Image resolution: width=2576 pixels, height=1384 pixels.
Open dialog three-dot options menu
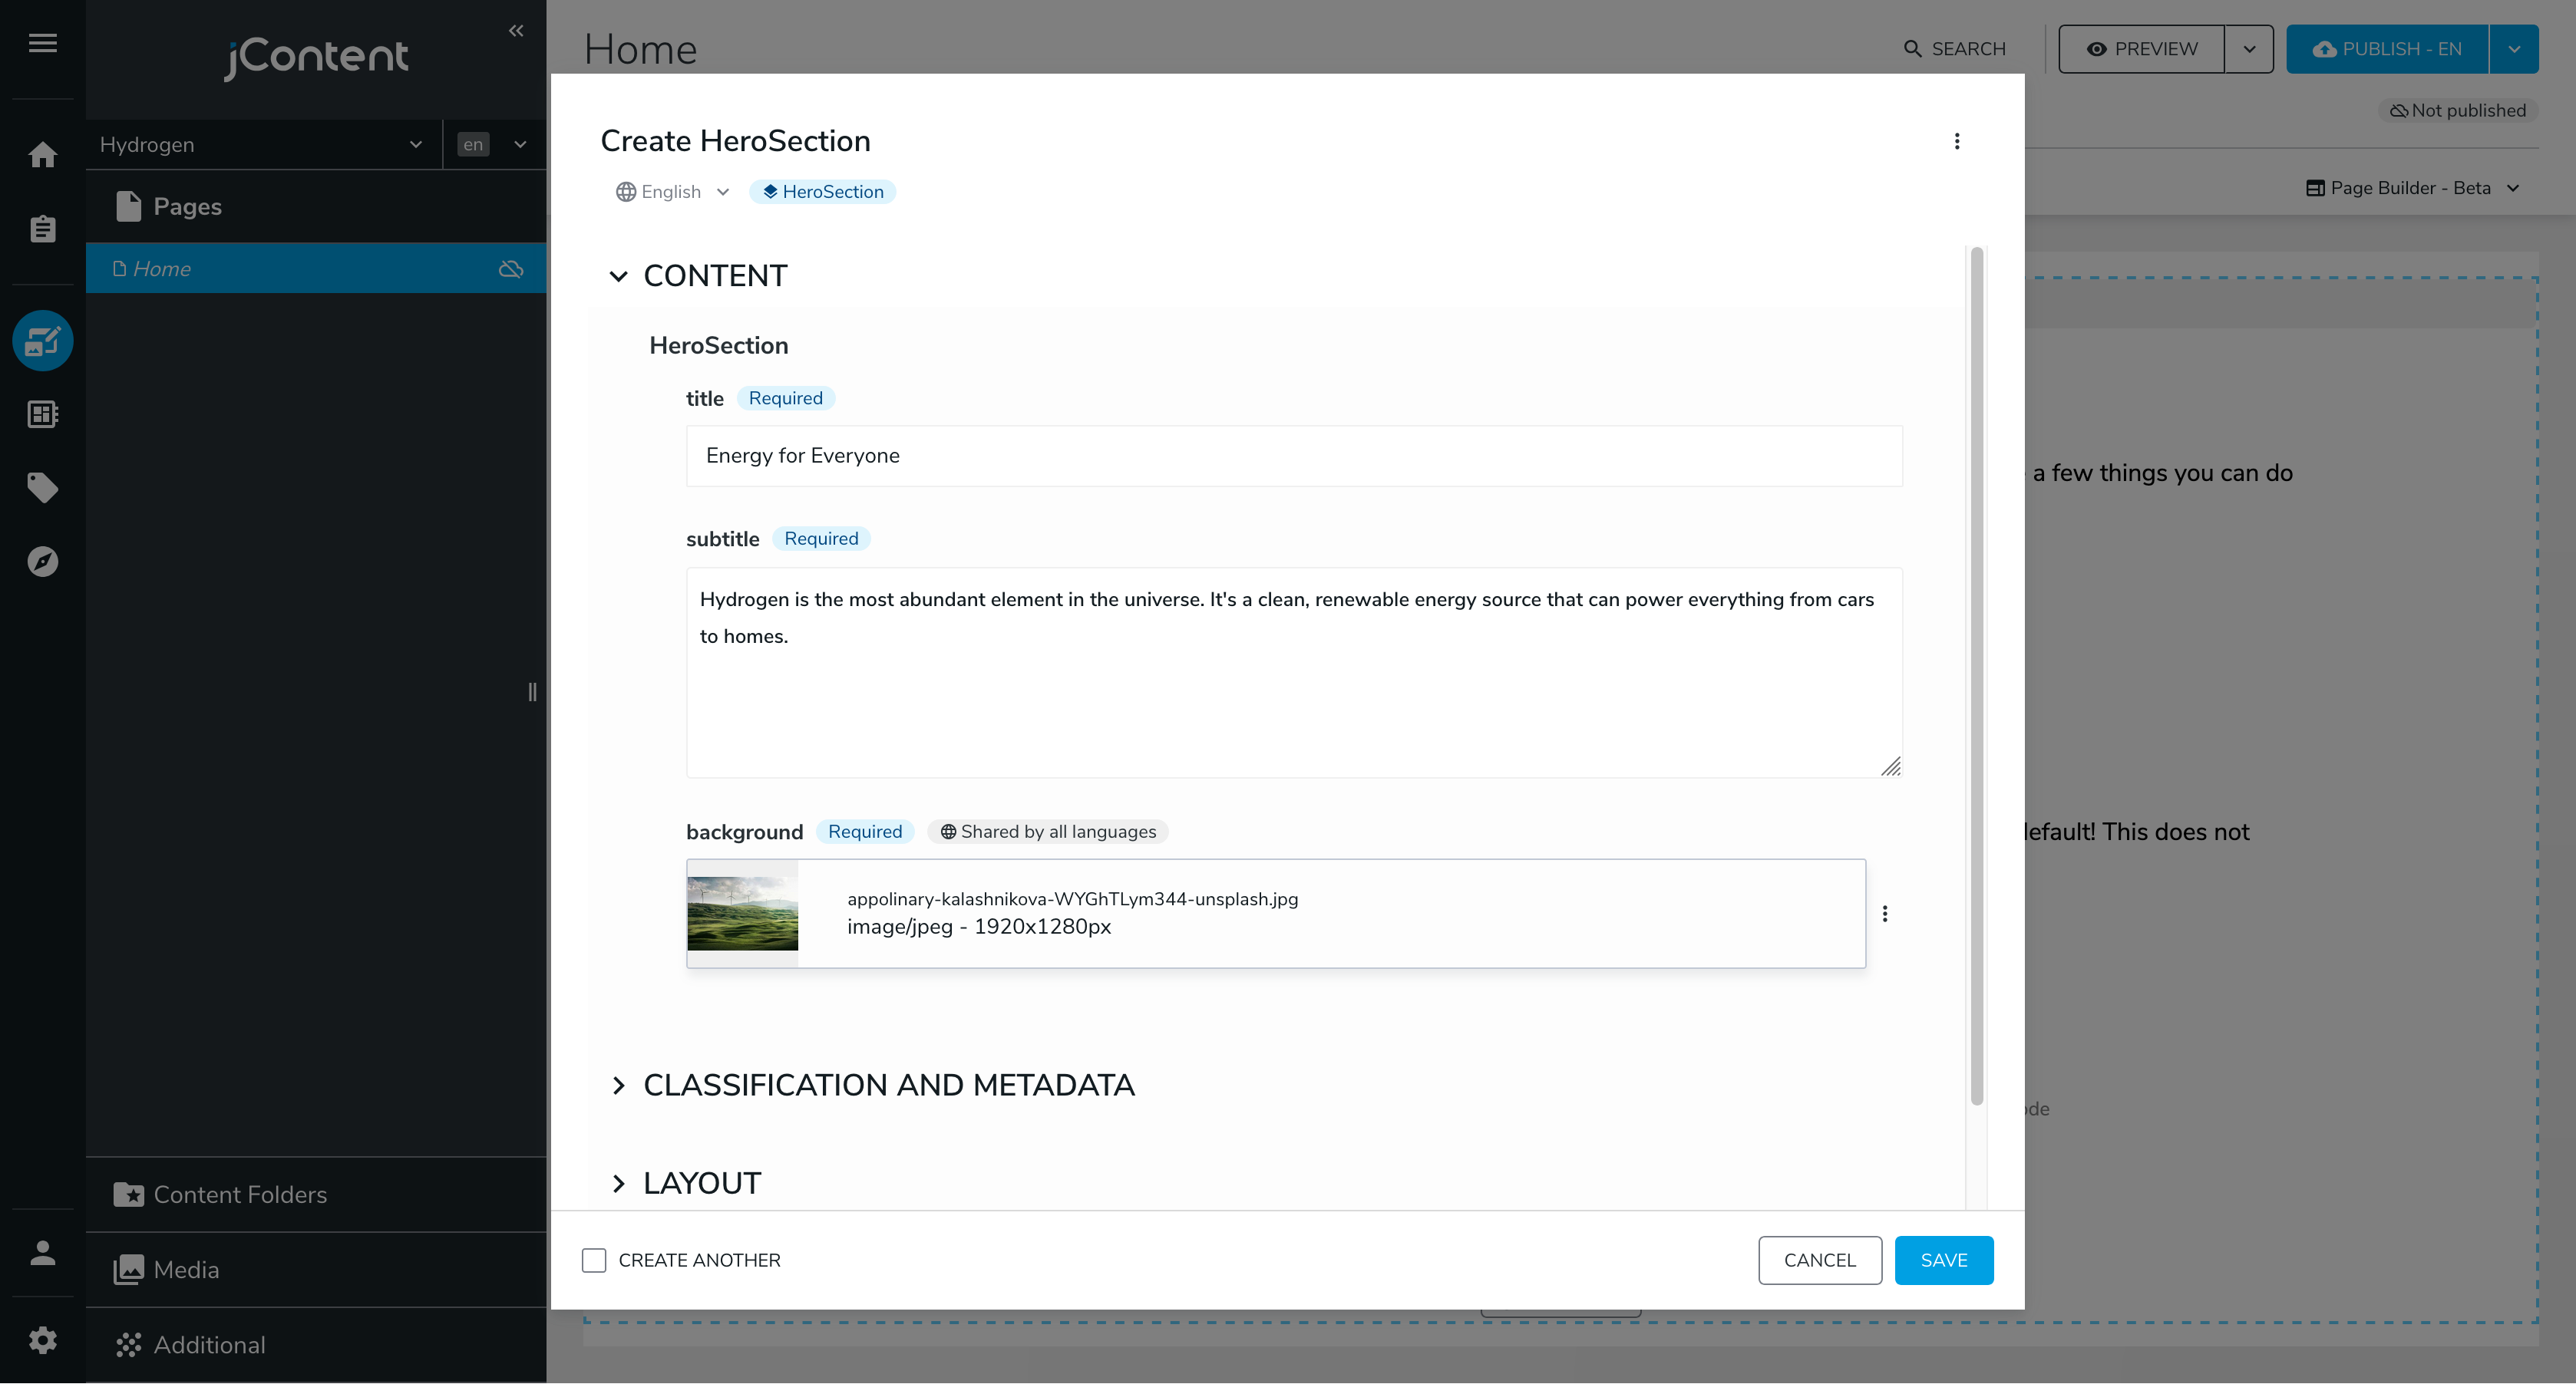pyautogui.click(x=1956, y=141)
